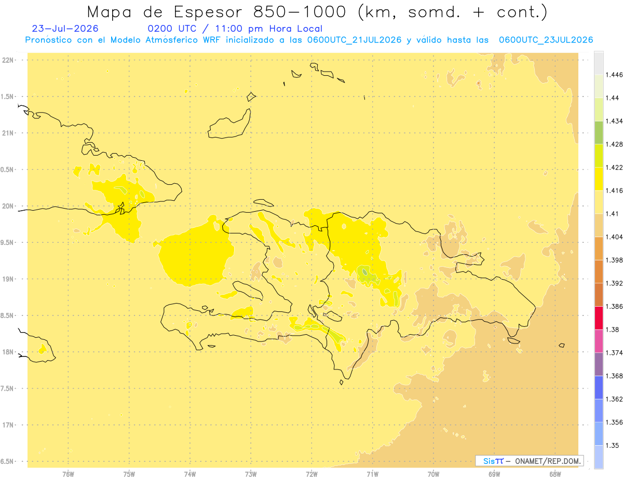Click the colorbar value "1.422"
The height and width of the screenshot is (481, 623).
[613, 167]
